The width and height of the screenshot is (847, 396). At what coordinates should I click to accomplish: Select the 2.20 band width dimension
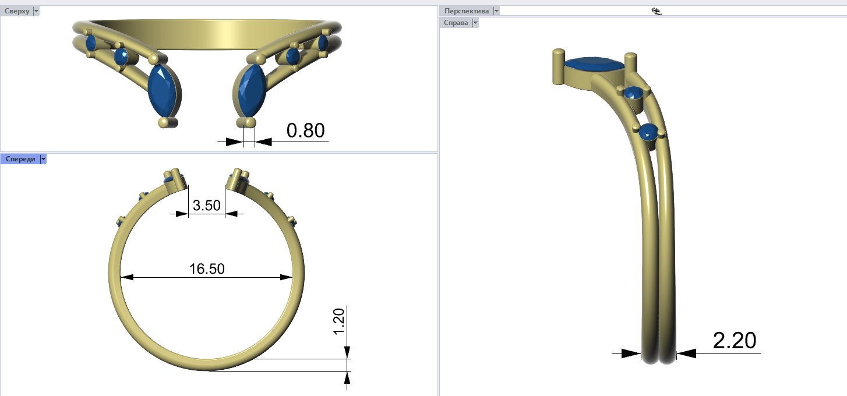point(734,341)
